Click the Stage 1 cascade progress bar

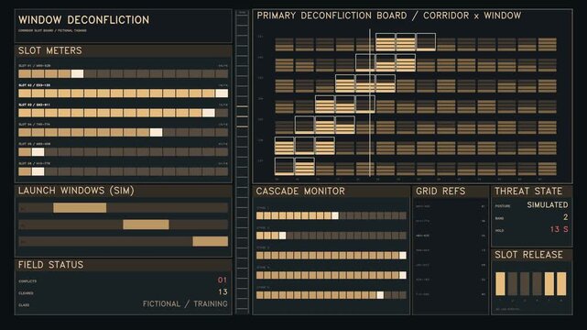pyautogui.click(x=332, y=215)
